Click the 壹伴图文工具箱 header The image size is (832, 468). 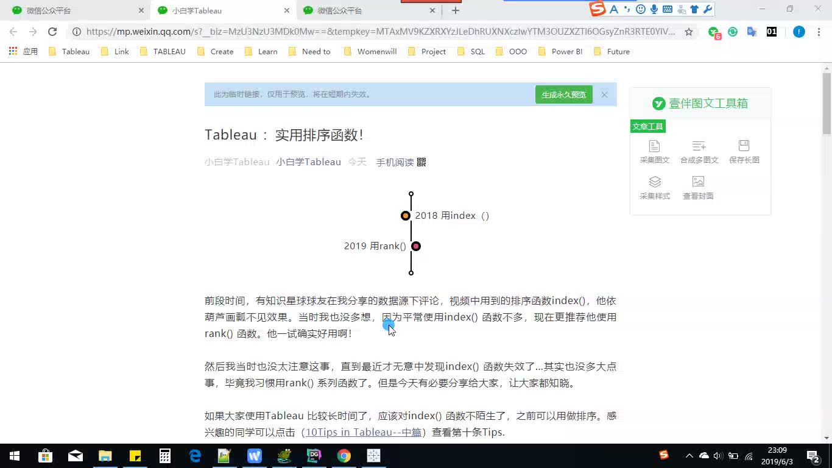click(x=700, y=104)
